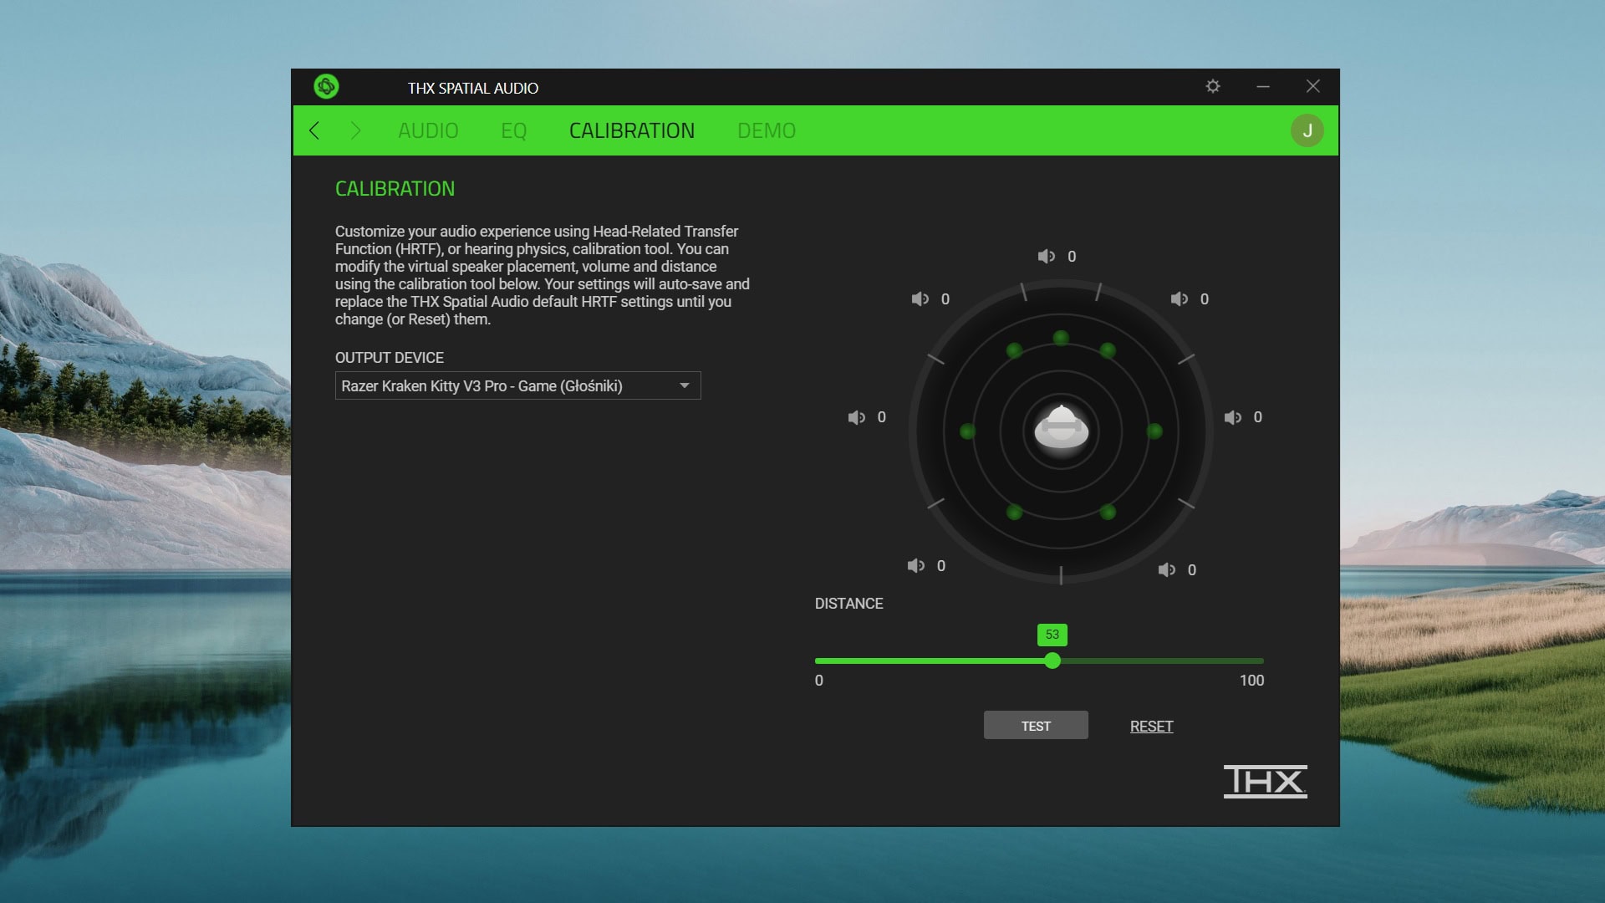Move the Distance slider handle
This screenshot has height=903, width=1605.
1053,661
